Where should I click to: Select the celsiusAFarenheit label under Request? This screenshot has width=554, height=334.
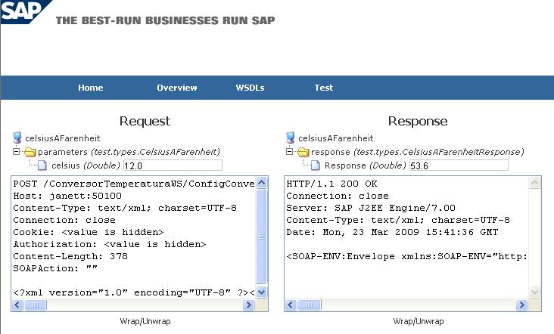(x=63, y=138)
